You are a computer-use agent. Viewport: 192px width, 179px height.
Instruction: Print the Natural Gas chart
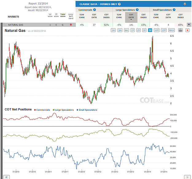(180, 30)
